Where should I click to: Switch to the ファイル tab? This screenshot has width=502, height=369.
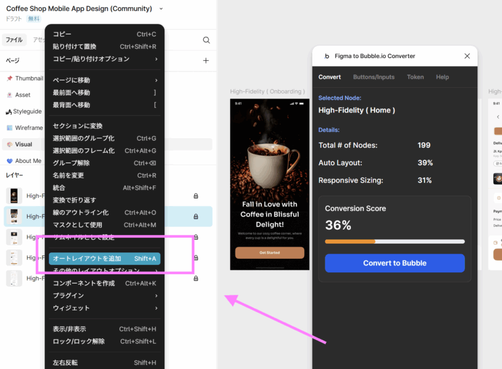[14, 40]
